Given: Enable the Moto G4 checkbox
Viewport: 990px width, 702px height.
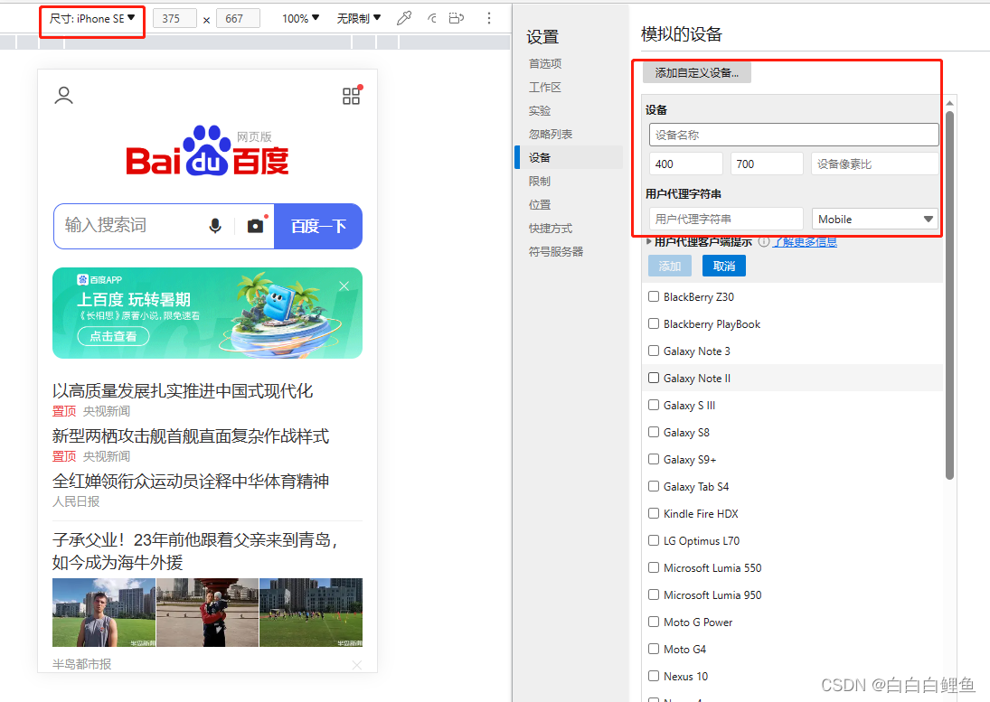Looking at the screenshot, I should point(654,649).
